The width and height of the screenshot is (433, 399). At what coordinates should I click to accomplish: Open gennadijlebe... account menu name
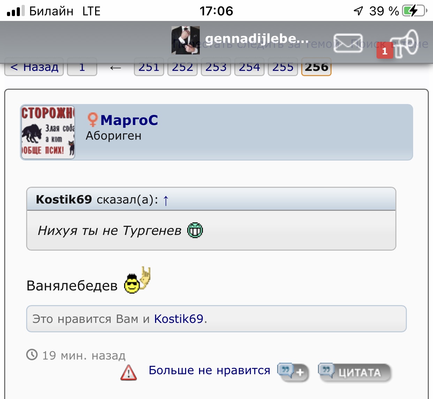click(257, 39)
